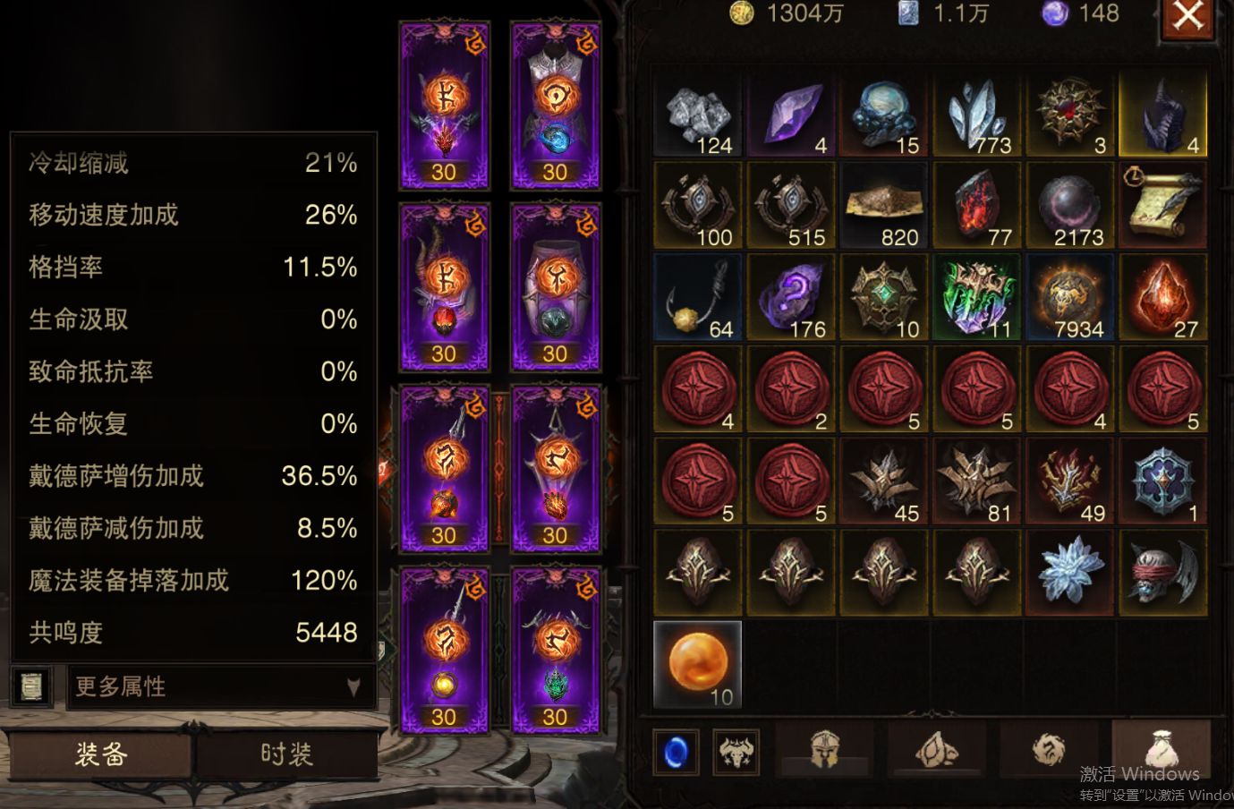This screenshot has height=809, width=1234.
Task: Select the green glowing crest with count 11
Action: [x=977, y=298]
